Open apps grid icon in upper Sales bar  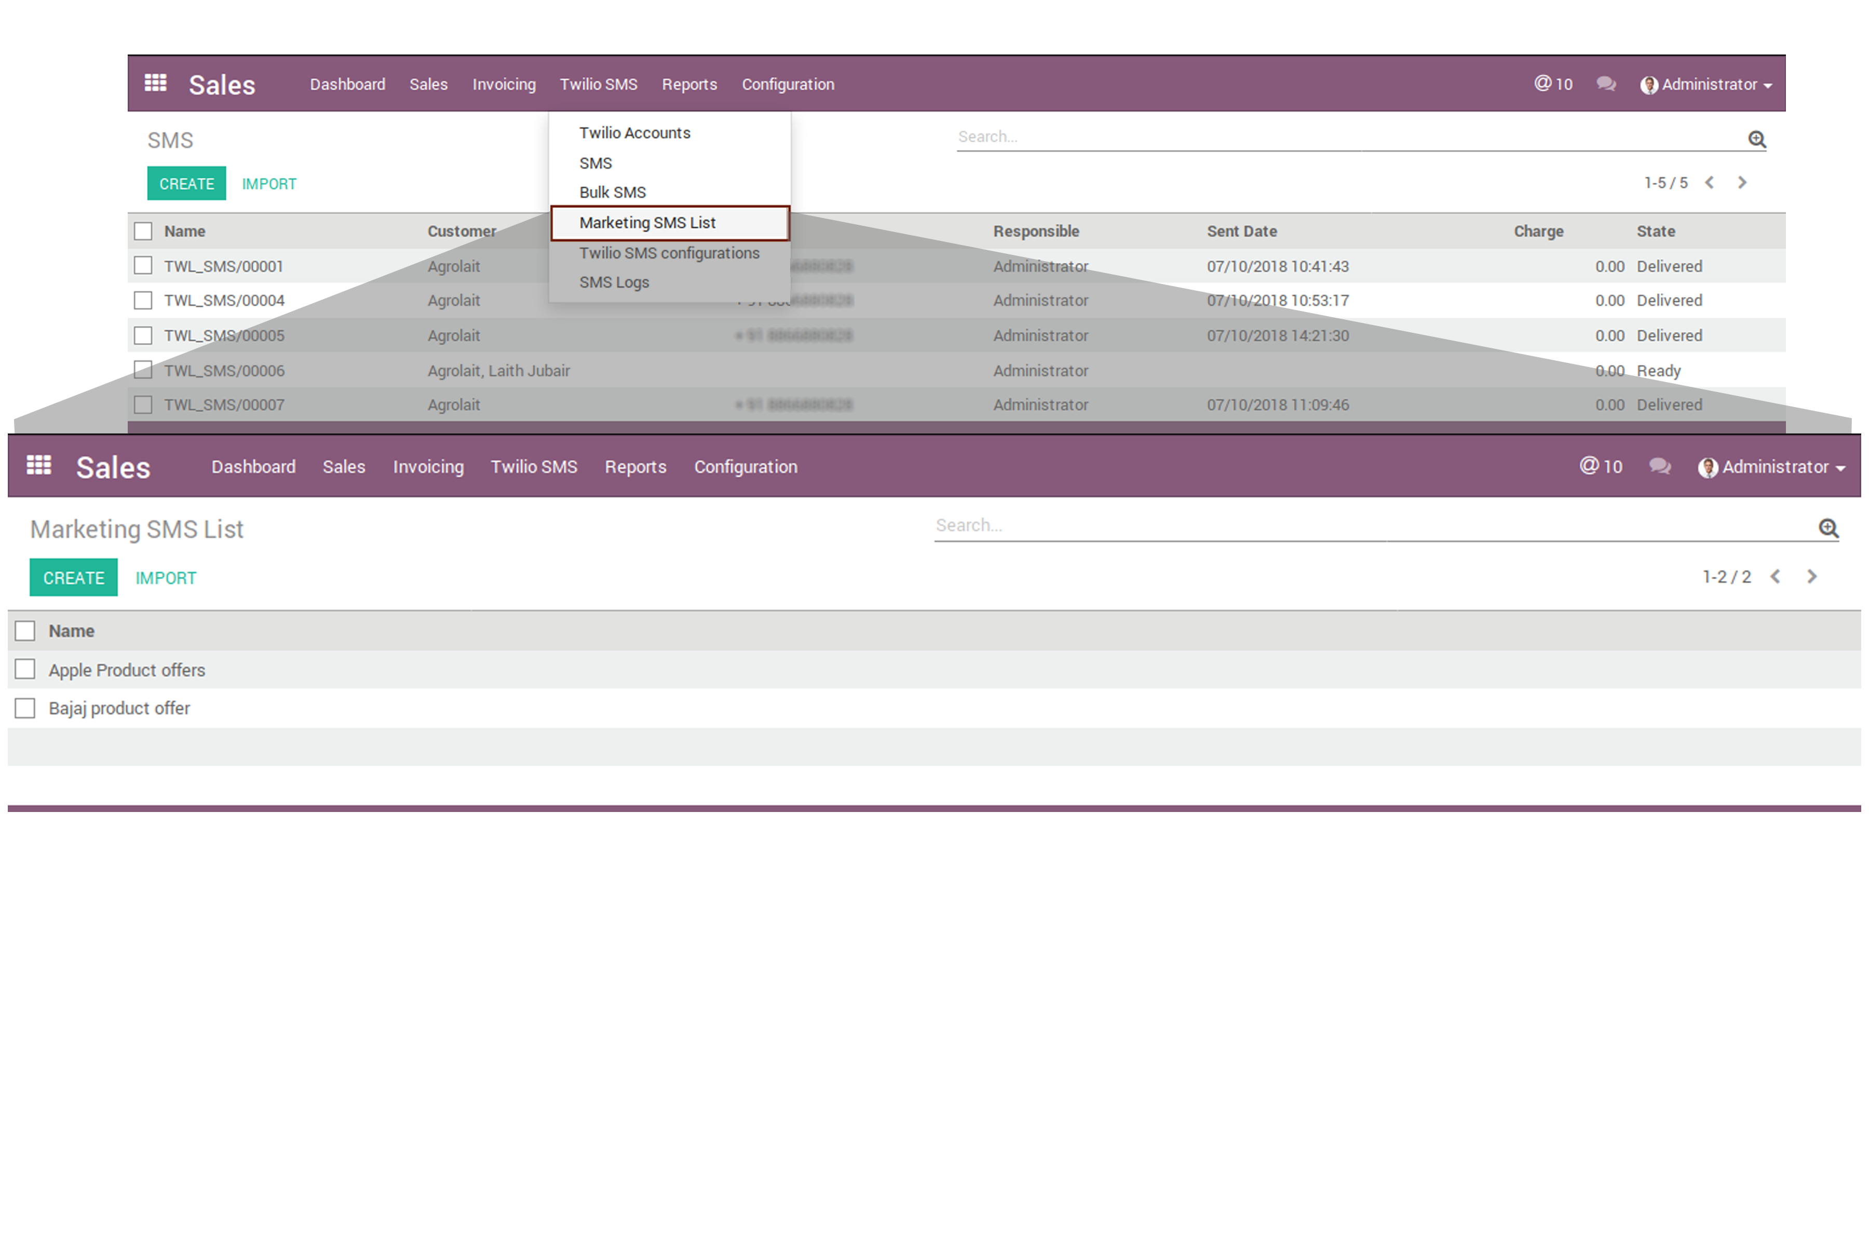point(155,84)
